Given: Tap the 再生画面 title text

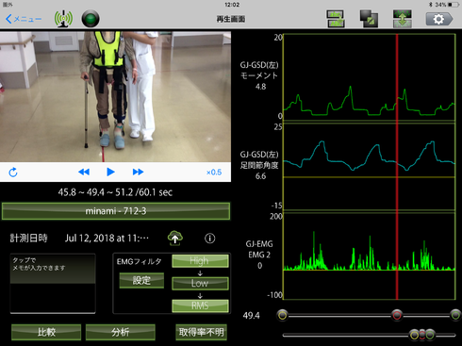Looking at the screenshot, I should [231, 19].
